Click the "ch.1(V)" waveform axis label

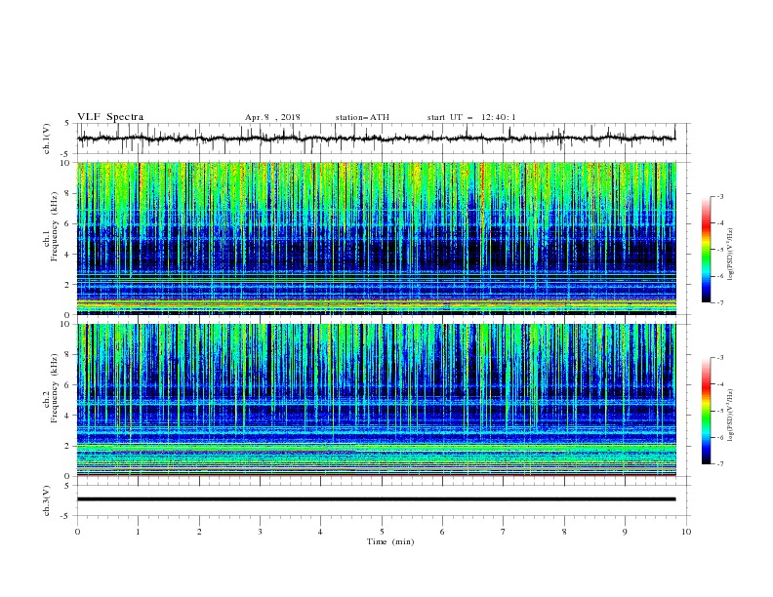pos(47,139)
